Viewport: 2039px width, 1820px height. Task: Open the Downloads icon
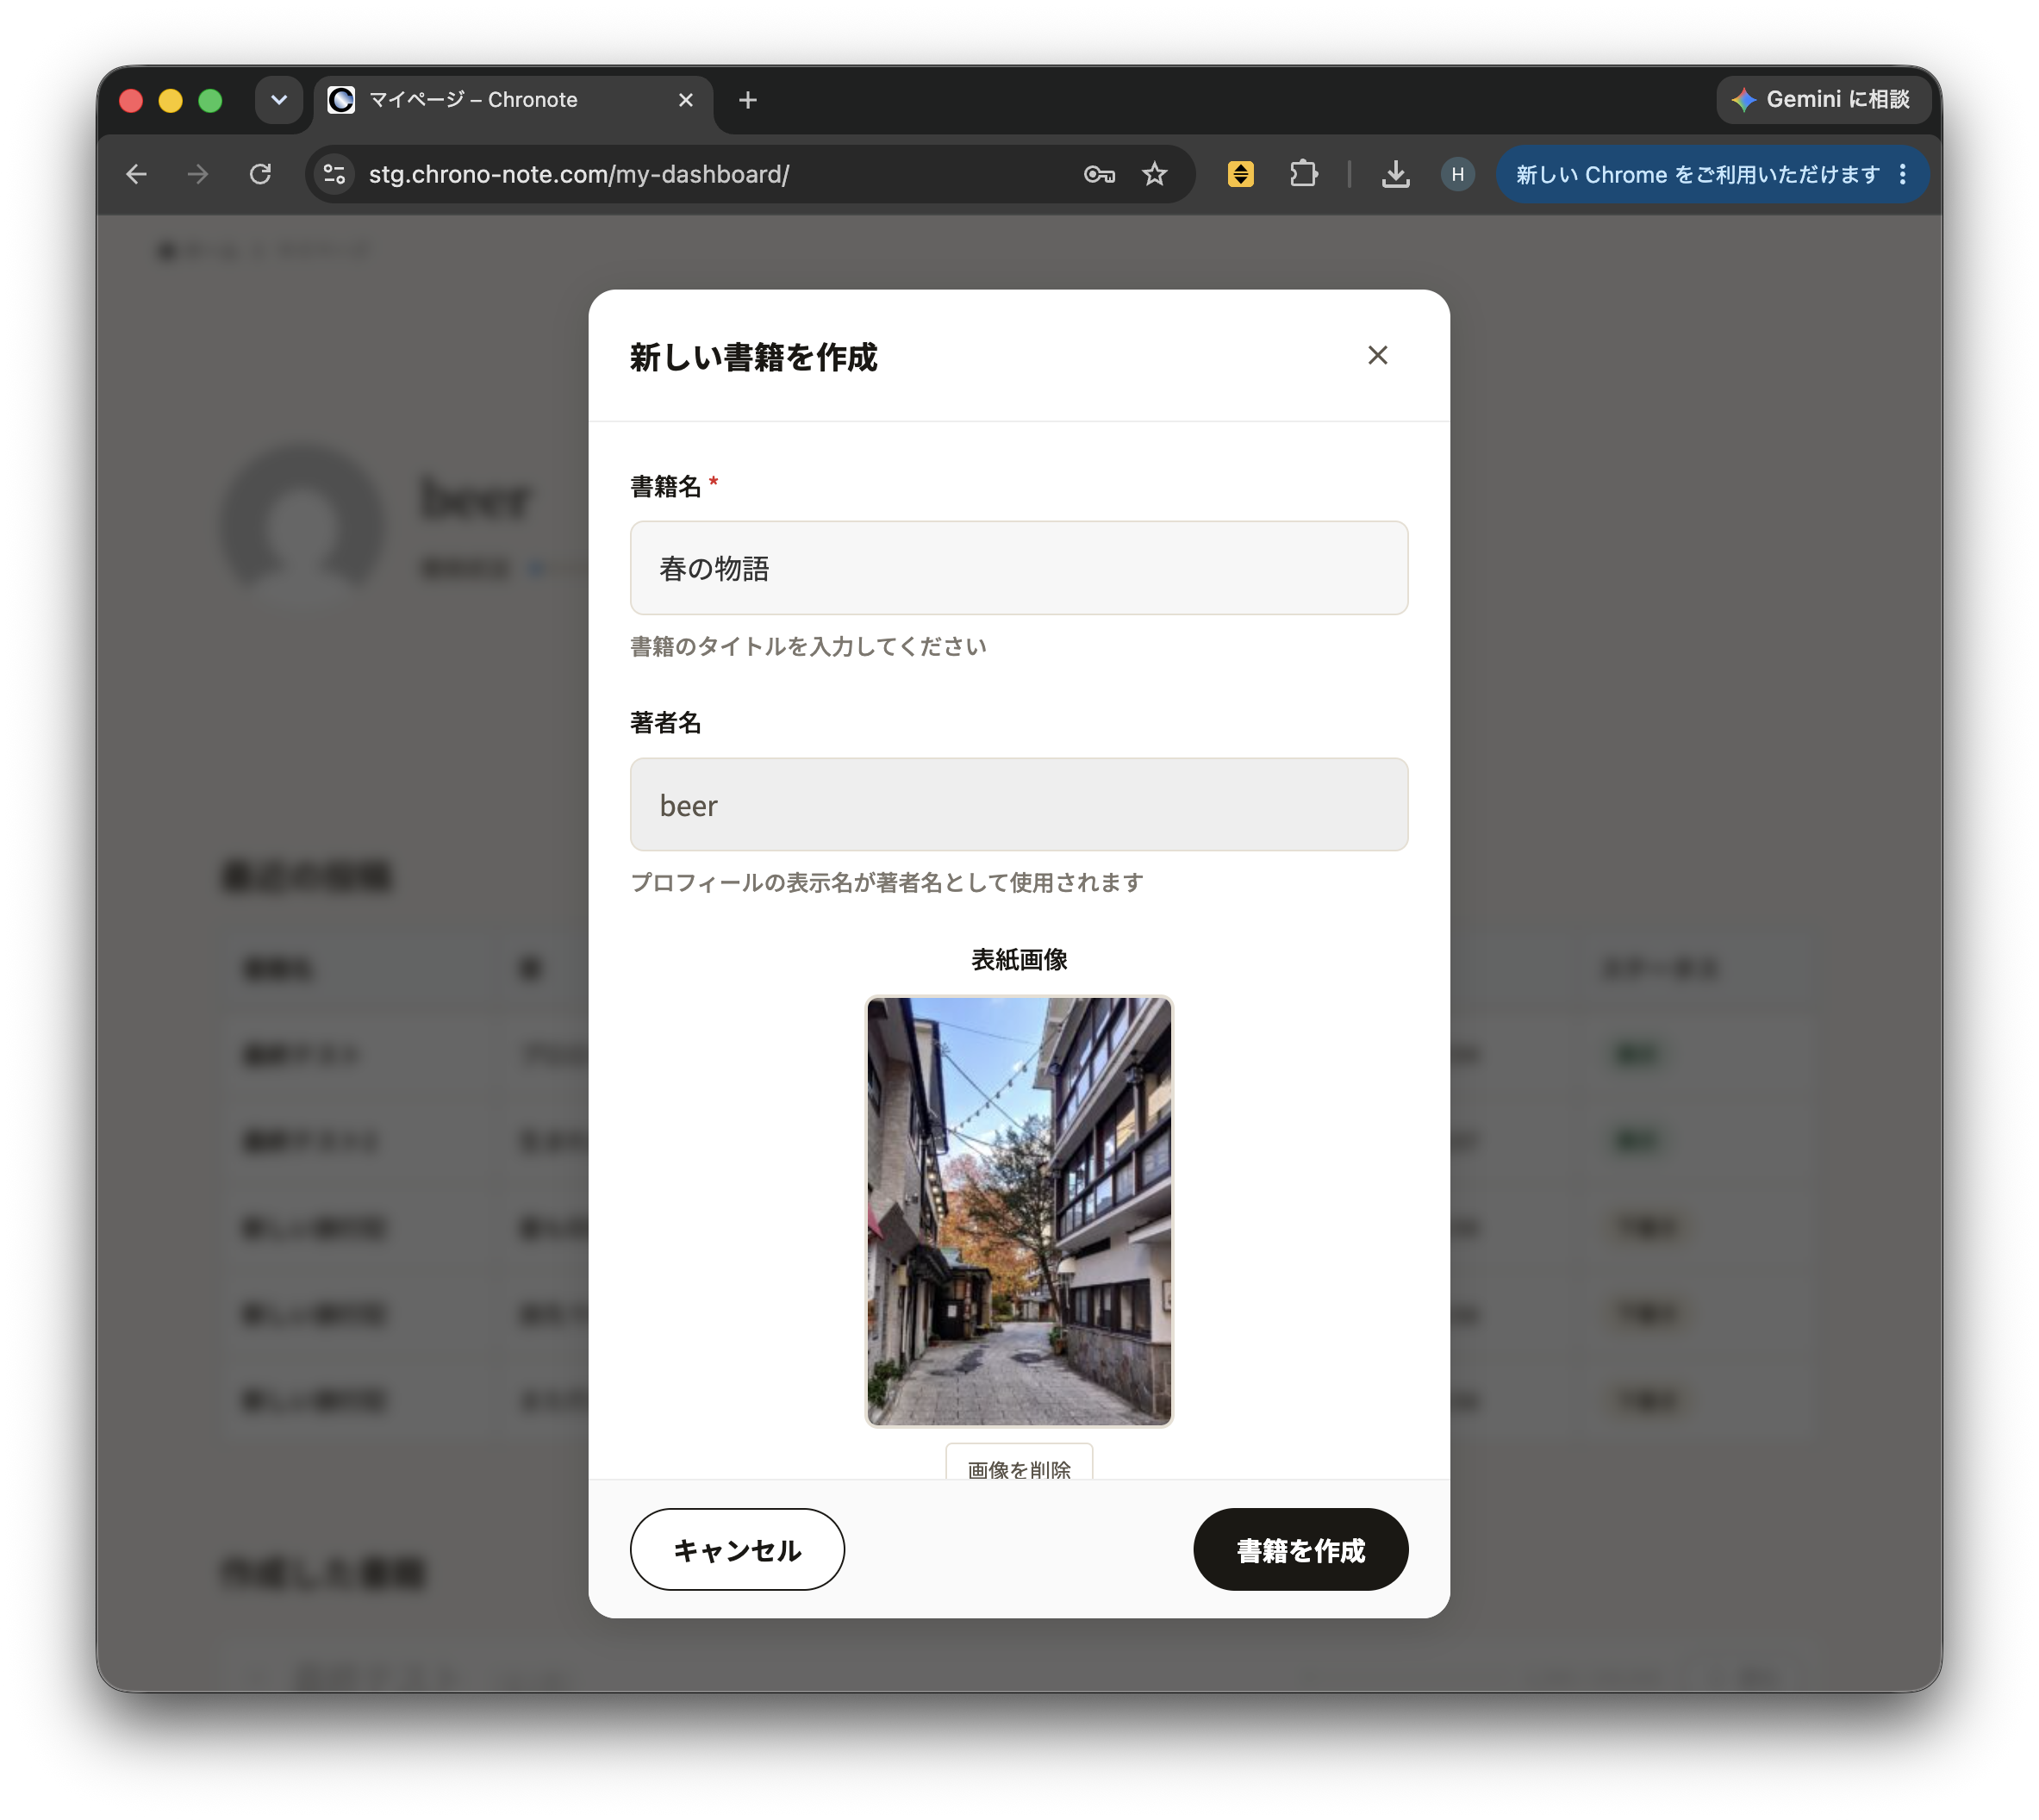(x=1395, y=174)
